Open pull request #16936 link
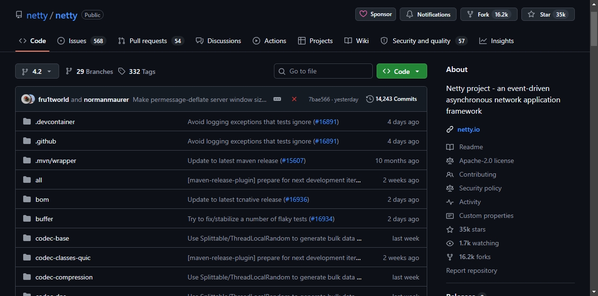Image resolution: width=598 pixels, height=296 pixels. [296, 199]
